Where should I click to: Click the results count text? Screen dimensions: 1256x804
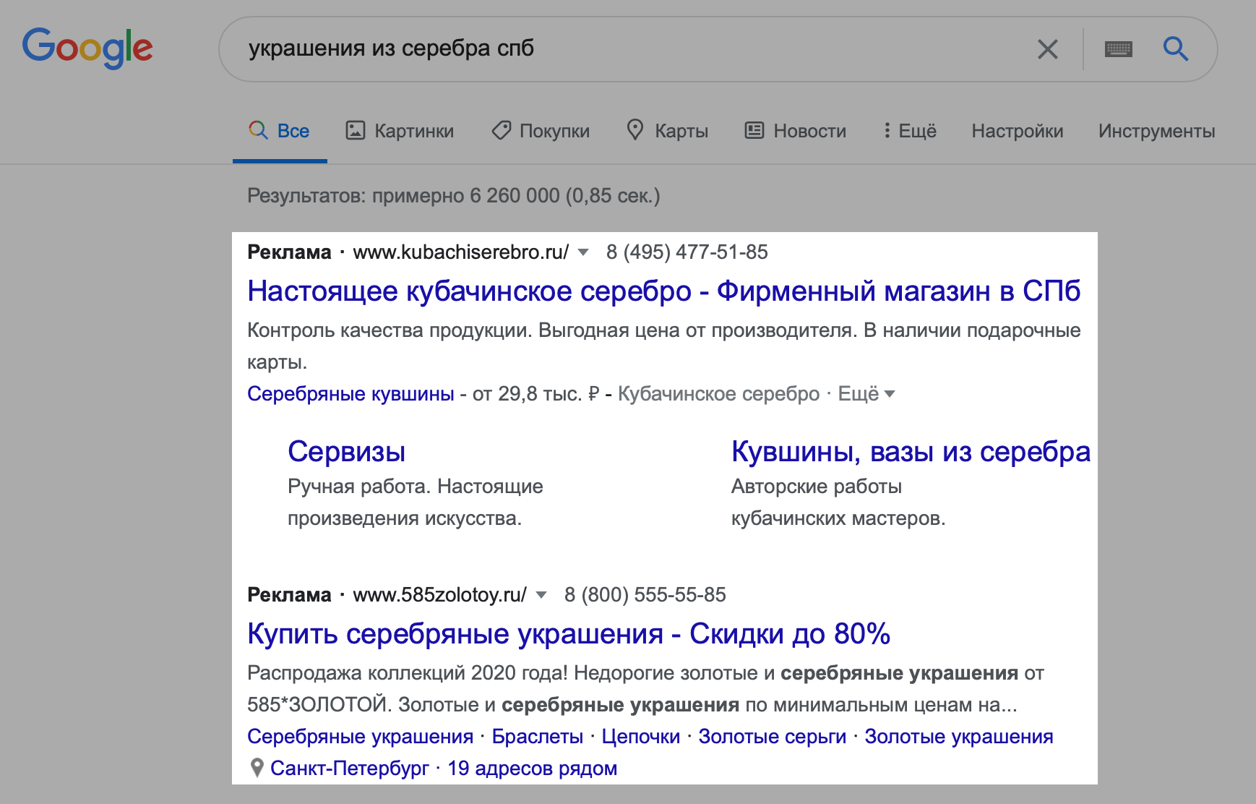pyautogui.click(x=454, y=196)
